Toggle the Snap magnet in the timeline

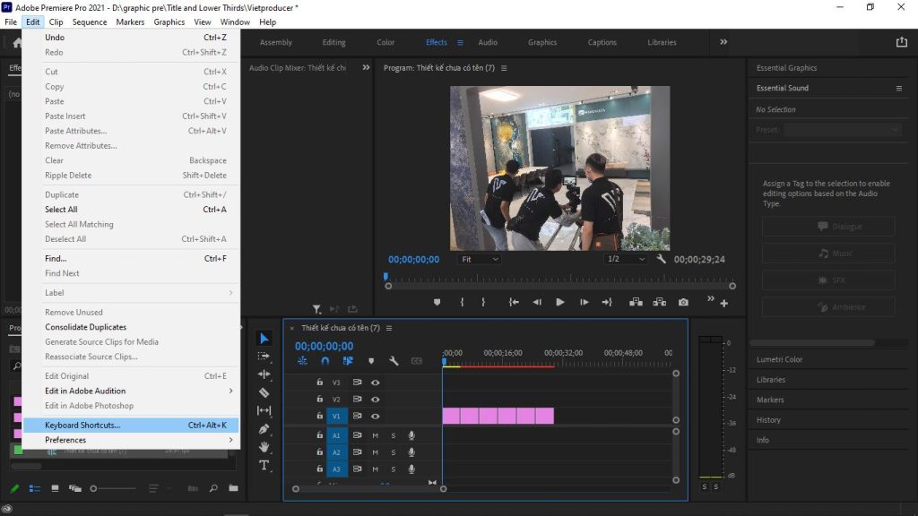point(325,360)
